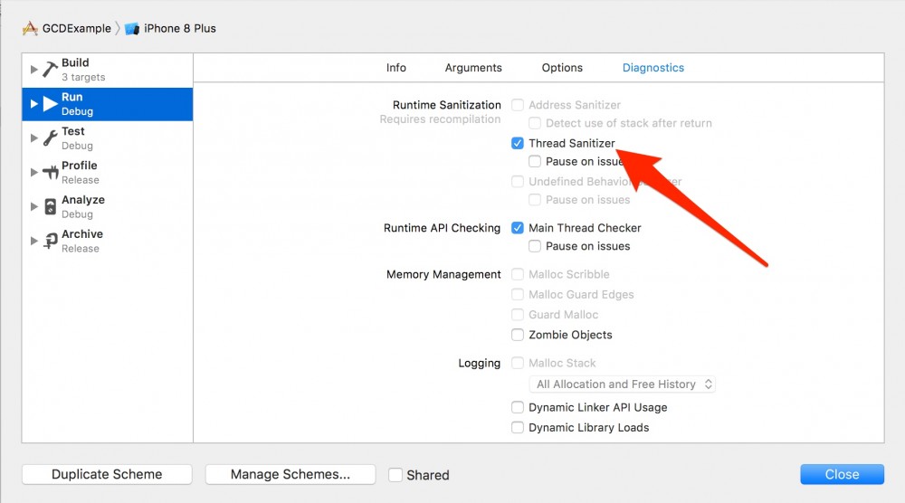Click the GCDExample app icon
Viewport: 905px width, 503px height.
pyautogui.click(x=30, y=28)
